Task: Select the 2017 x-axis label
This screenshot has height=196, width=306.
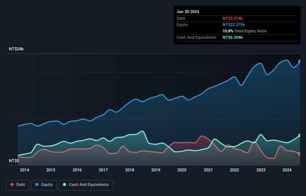Action: pyautogui.click(x=103, y=170)
